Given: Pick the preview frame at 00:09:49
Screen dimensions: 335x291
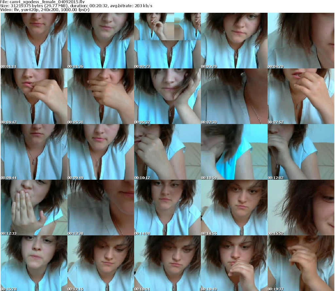Looking at the screenshot, I should point(101,152).
